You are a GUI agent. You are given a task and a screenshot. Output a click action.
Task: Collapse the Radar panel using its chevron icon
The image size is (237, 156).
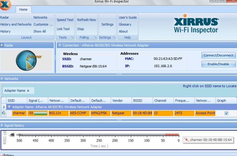(x=2, y=45)
